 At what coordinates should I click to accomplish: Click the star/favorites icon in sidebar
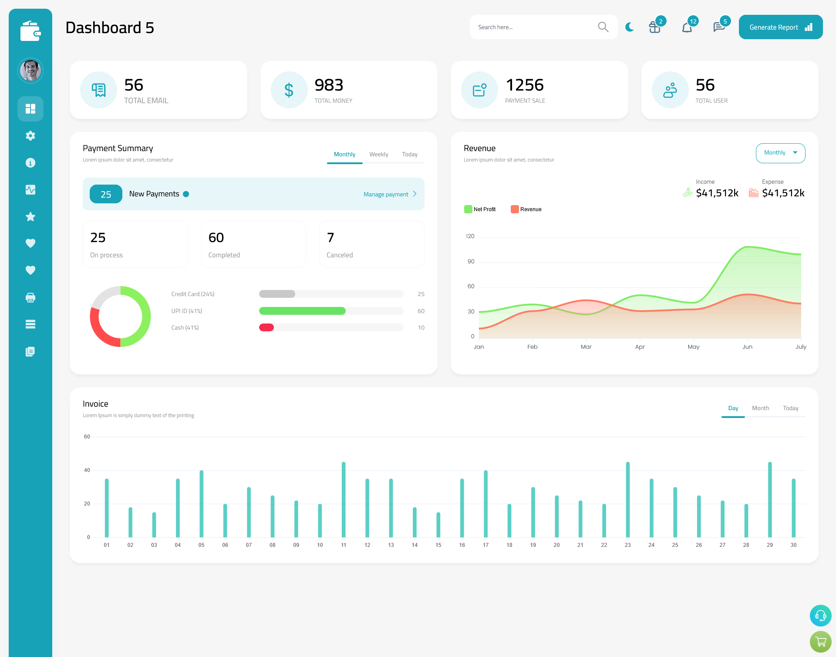click(30, 216)
